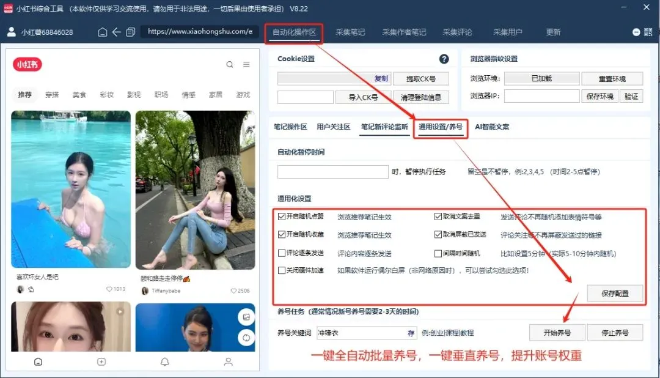The height and width of the screenshot is (378, 660).
Task: Click the camera capture icon on the video thumbnail
Action: pos(246,316)
